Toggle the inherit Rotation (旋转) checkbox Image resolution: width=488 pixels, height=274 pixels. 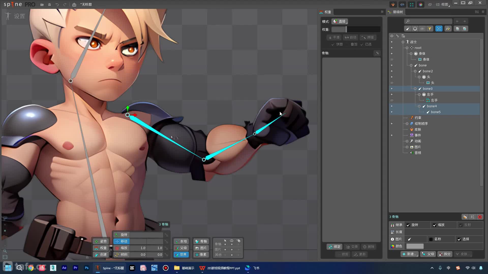(x=408, y=225)
